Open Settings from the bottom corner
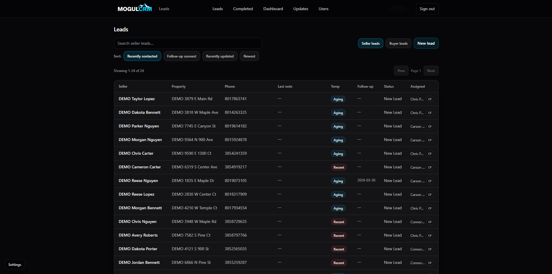The image size is (552, 274). point(14,264)
